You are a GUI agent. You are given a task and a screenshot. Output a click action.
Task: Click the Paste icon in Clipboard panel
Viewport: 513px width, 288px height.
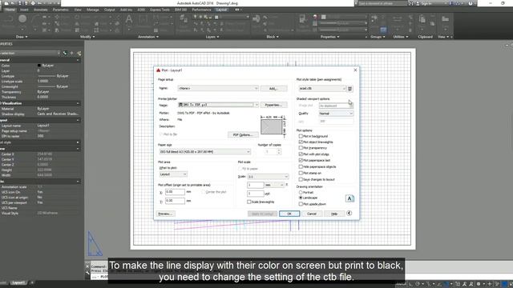[422, 19]
